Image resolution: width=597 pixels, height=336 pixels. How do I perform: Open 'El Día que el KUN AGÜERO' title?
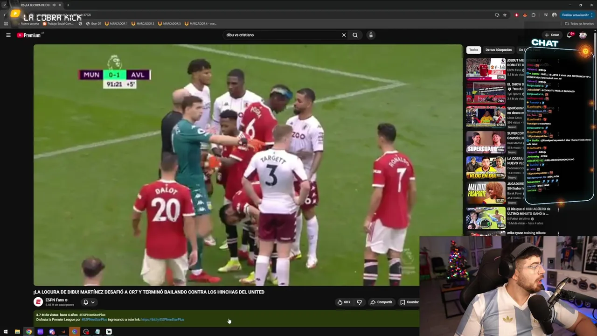[x=529, y=211]
